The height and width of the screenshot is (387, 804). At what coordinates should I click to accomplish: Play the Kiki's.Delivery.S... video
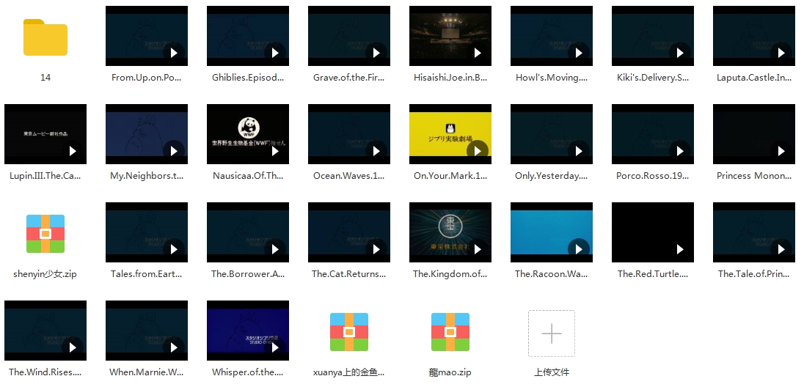coord(653,36)
